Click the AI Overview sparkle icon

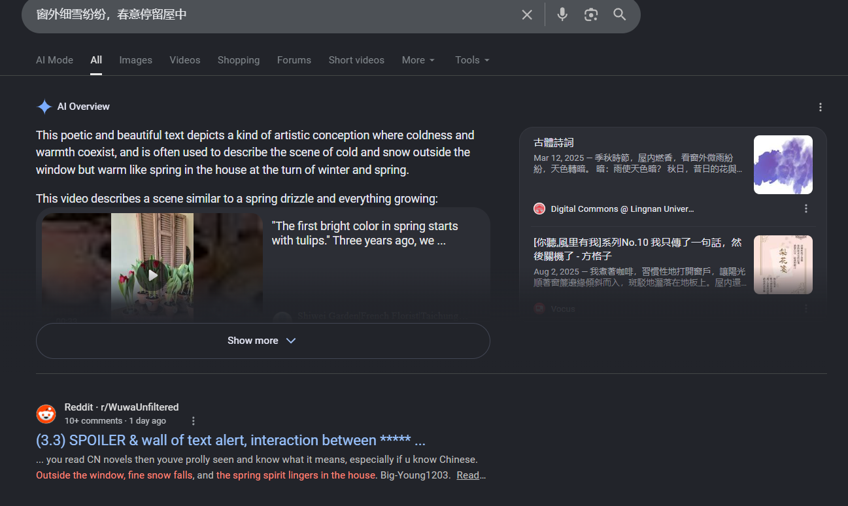pos(44,107)
